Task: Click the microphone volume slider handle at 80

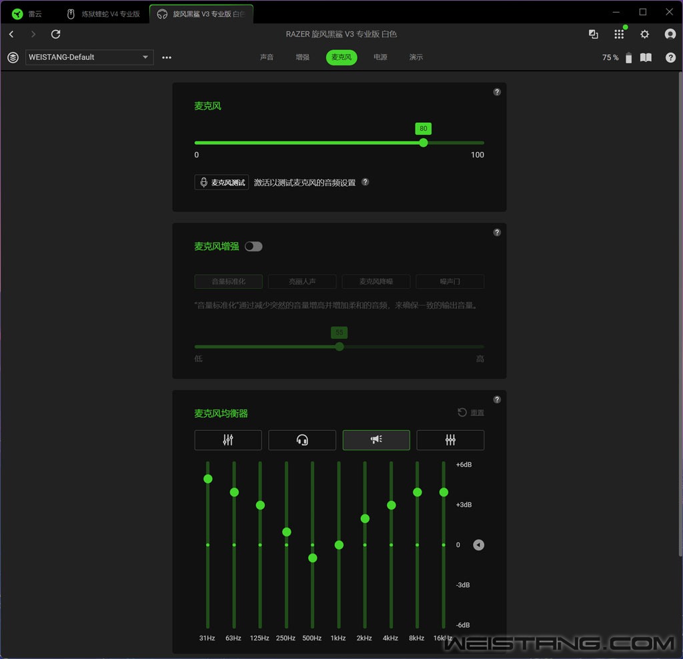Action: coord(424,143)
